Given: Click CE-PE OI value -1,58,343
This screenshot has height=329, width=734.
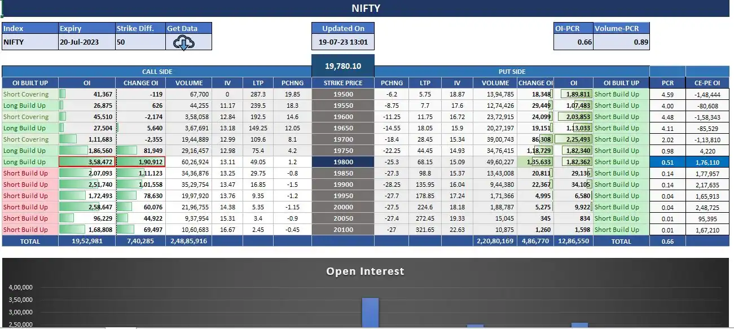Looking at the screenshot, I should click(x=707, y=117).
